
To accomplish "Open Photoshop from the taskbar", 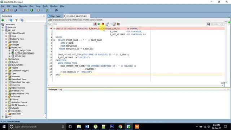I will (112, 127).
